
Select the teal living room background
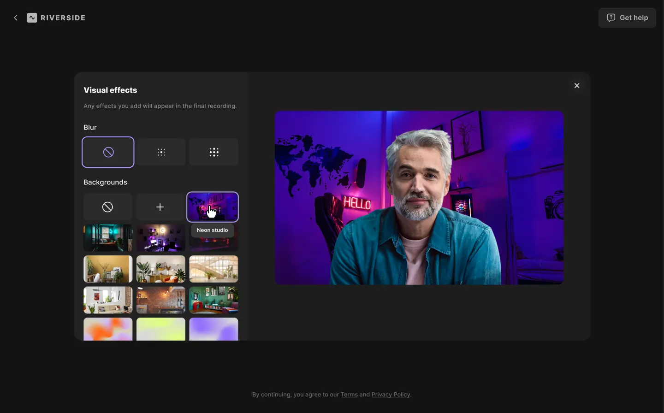coord(107,238)
